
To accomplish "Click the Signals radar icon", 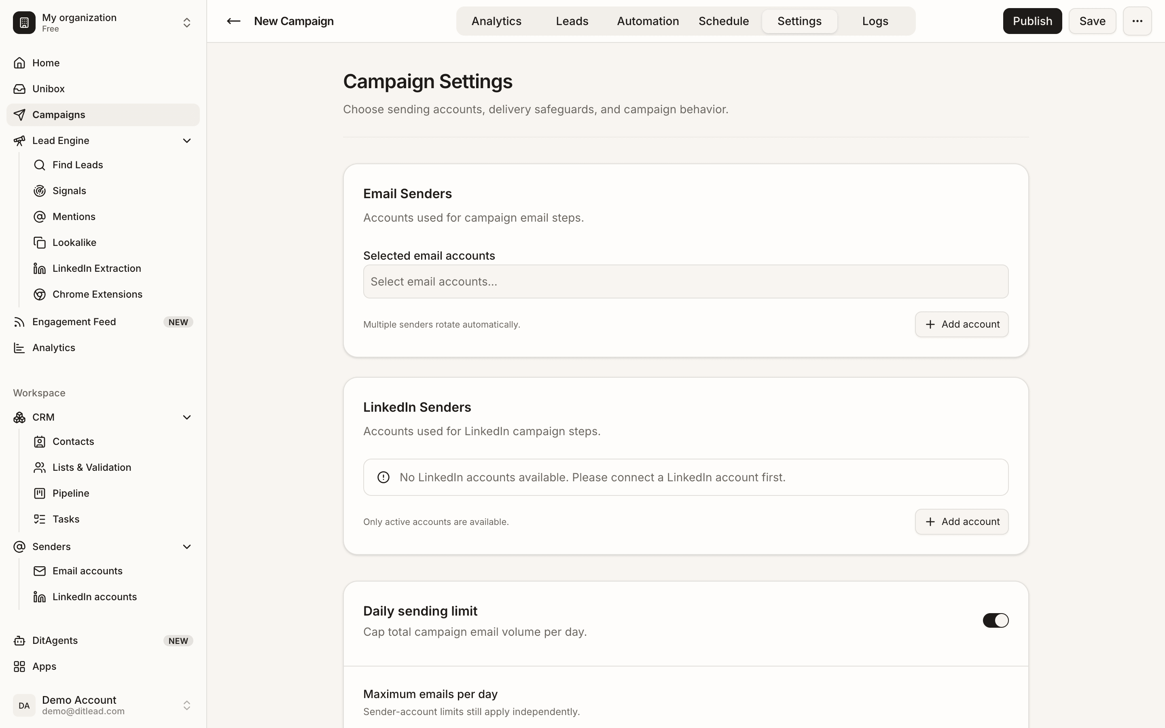I will click(x=40, y=191).
